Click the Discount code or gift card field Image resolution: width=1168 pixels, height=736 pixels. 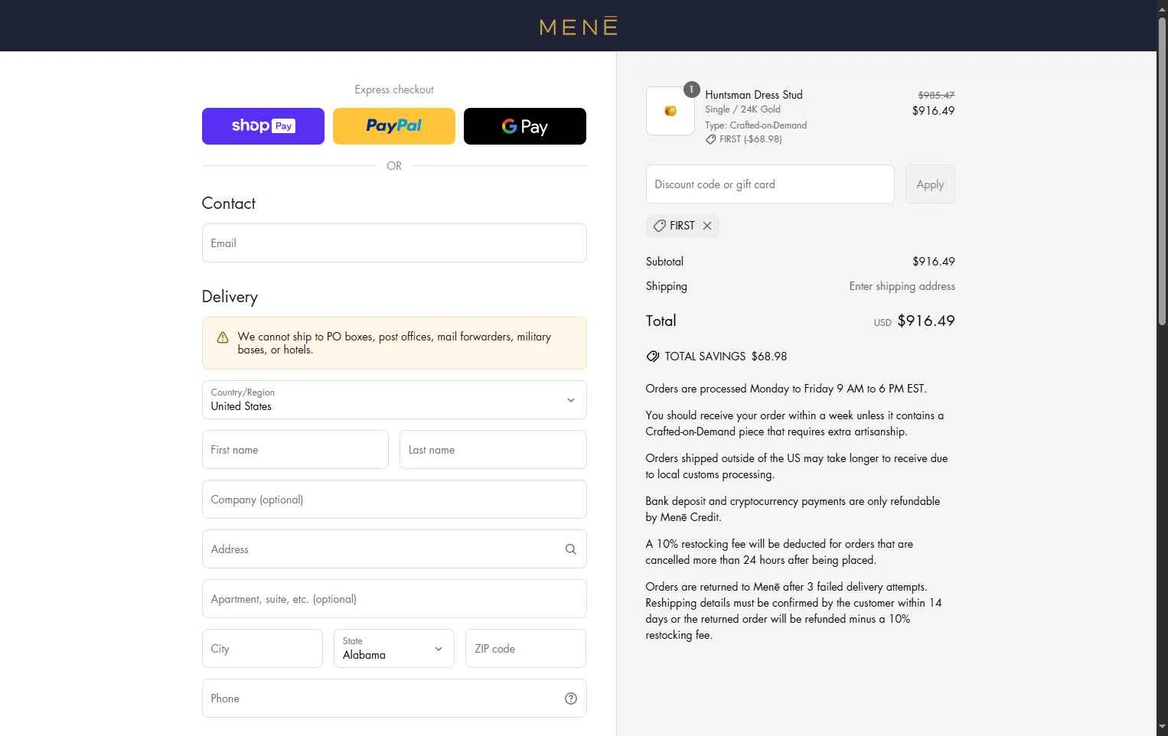770,184
